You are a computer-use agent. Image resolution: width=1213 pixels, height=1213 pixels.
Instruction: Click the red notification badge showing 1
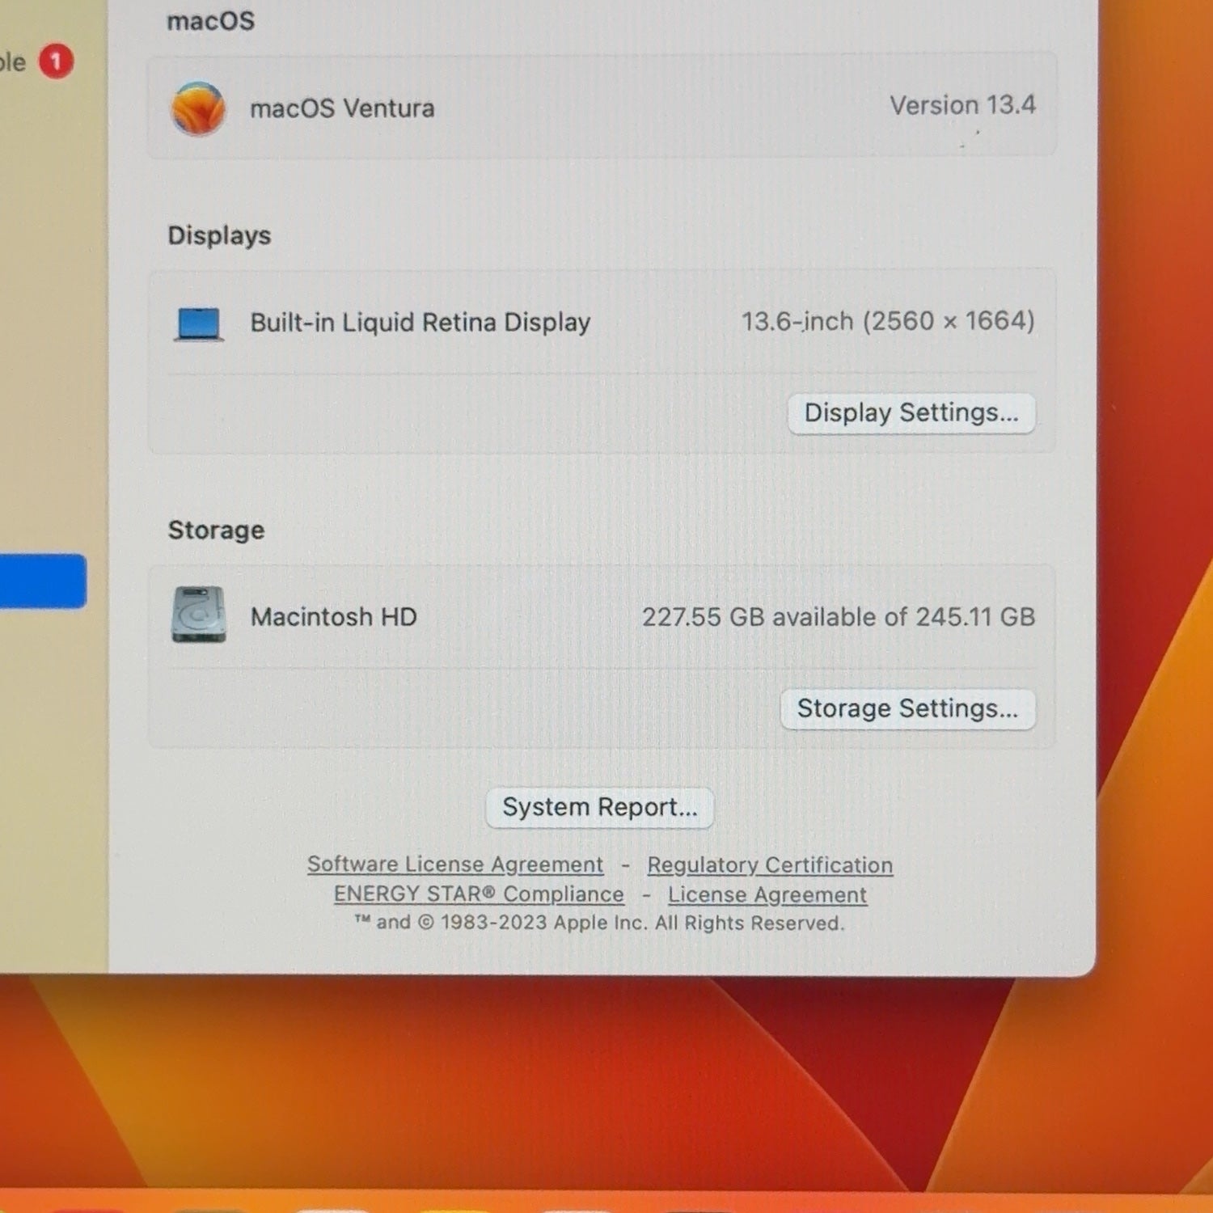(56, 61)
